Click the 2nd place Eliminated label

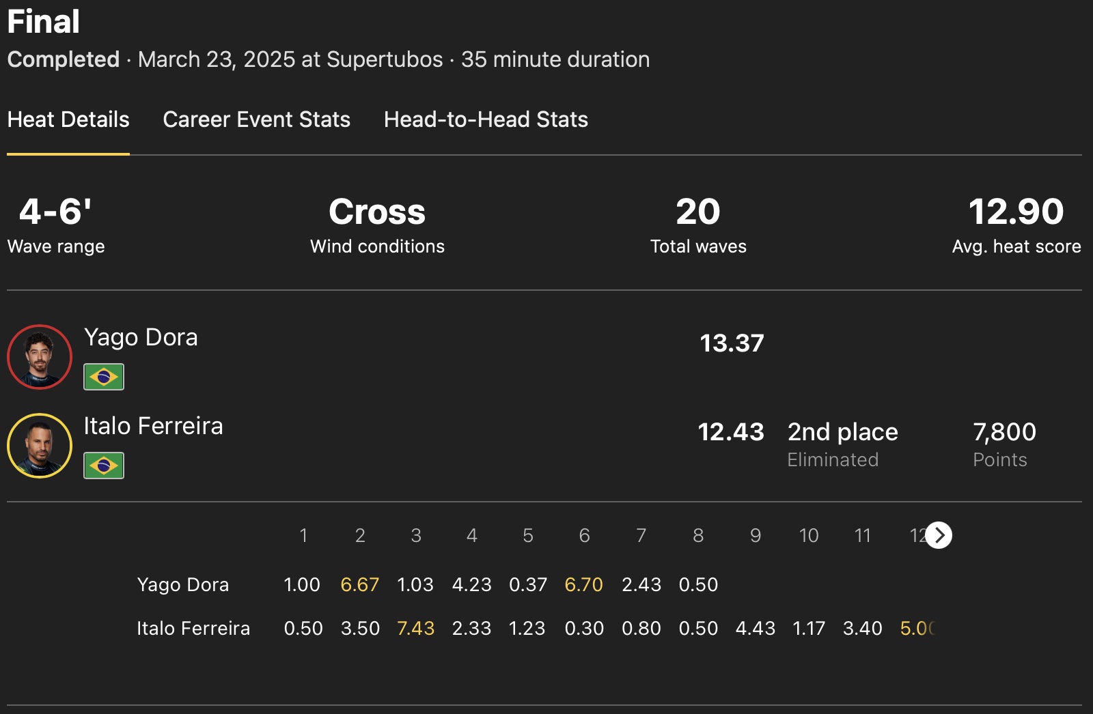(x=842, y=444)
